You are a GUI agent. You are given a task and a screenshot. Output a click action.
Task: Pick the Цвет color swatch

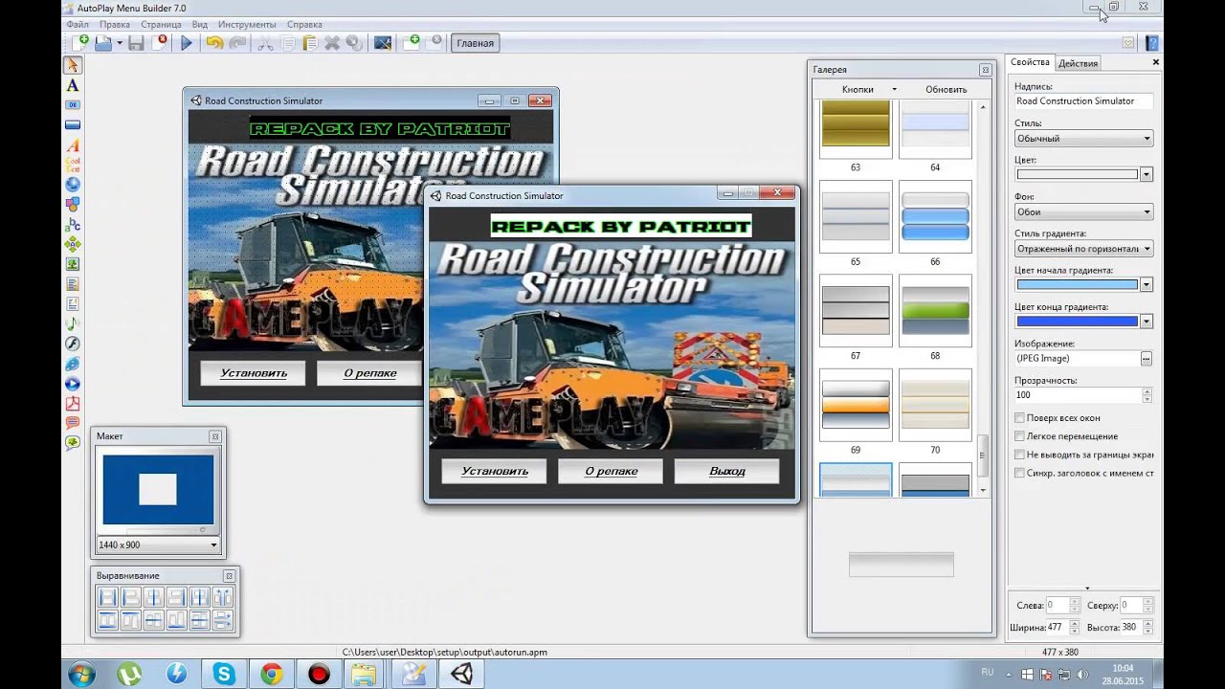point(1077,174)
